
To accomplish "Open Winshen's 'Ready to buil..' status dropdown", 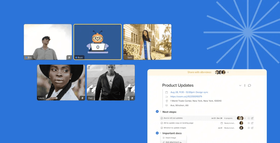I will click(x=229, y=128).
